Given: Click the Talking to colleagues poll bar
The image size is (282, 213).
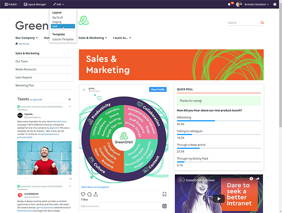Looking at the screenshot, I should point(219,135).
